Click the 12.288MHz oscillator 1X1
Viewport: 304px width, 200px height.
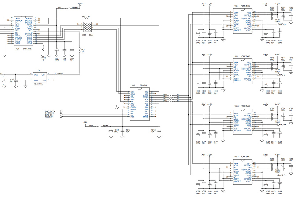tap(40, 77)
